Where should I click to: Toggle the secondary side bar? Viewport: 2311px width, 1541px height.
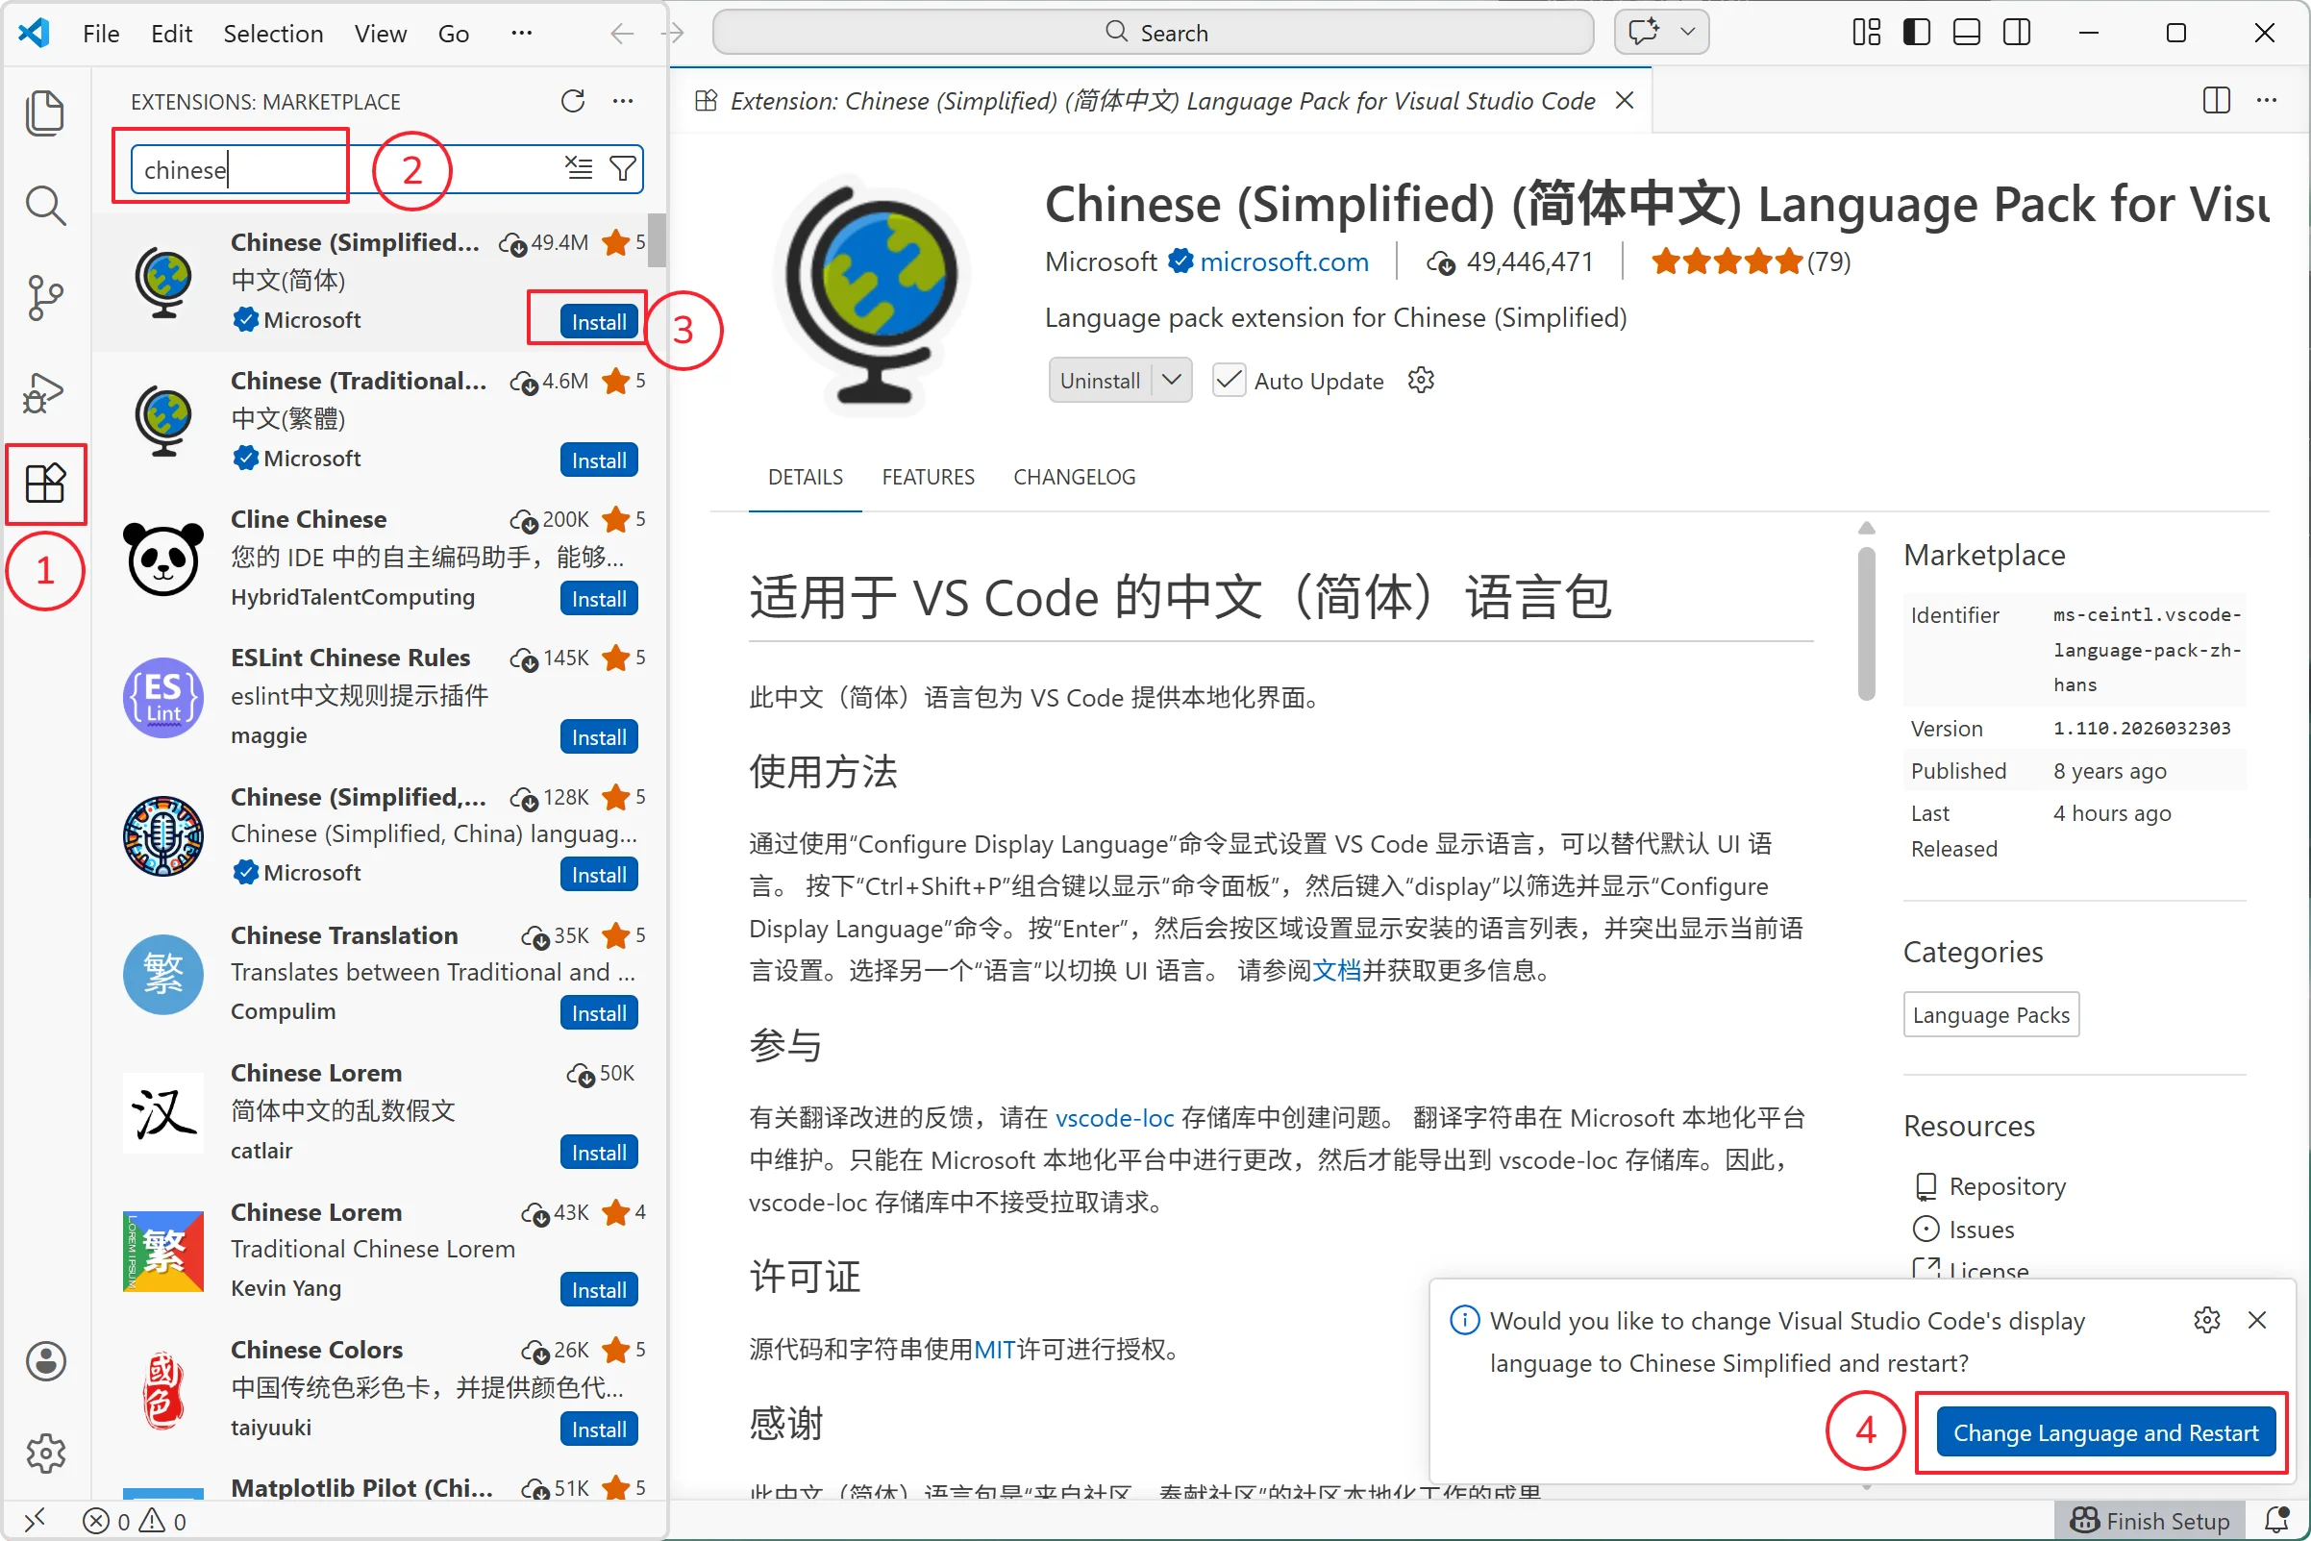pos(2016,33)
